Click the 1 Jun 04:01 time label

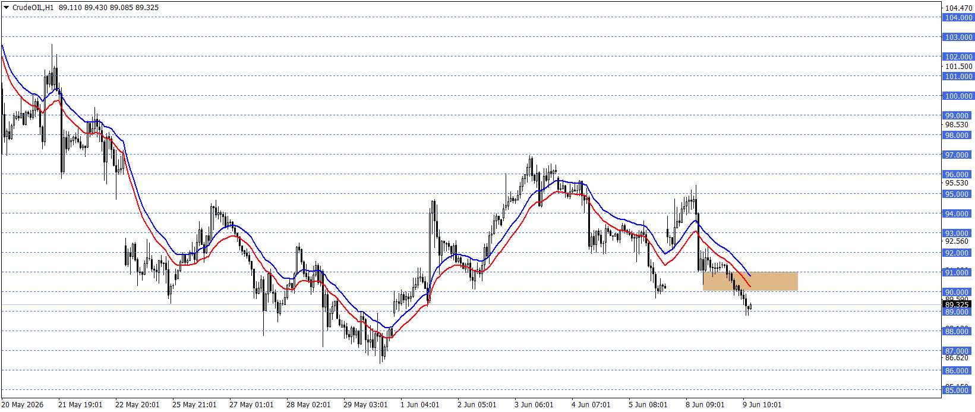click(x=420, y=405)
